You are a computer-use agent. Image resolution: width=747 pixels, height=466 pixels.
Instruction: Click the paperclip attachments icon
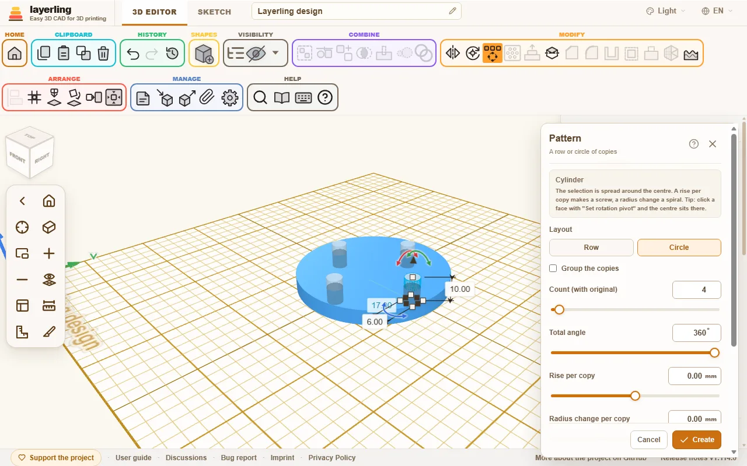tap(207, 98)
